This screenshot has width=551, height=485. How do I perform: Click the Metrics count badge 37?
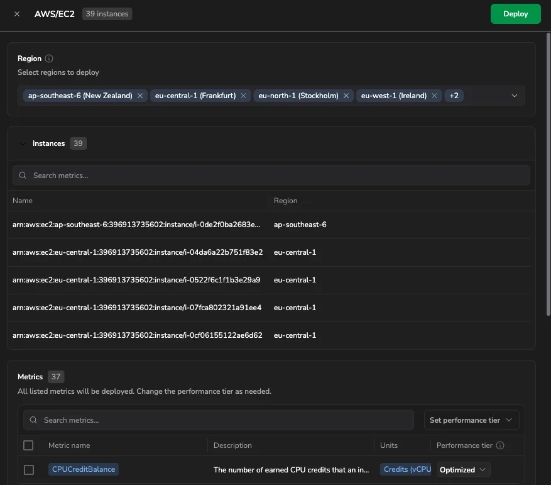click(x=56, y=377)
